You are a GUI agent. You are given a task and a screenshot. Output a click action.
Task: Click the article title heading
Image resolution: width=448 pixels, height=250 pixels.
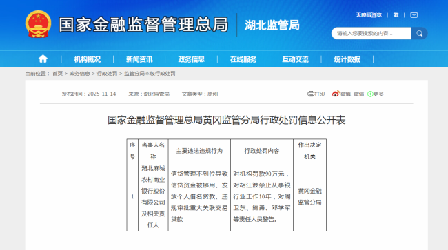[227, 120]
